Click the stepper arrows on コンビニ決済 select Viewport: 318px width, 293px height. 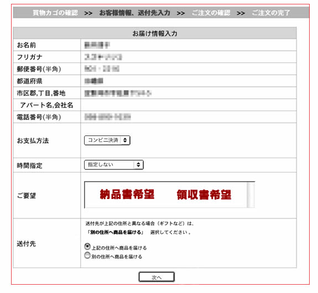[x=125, y=140]
